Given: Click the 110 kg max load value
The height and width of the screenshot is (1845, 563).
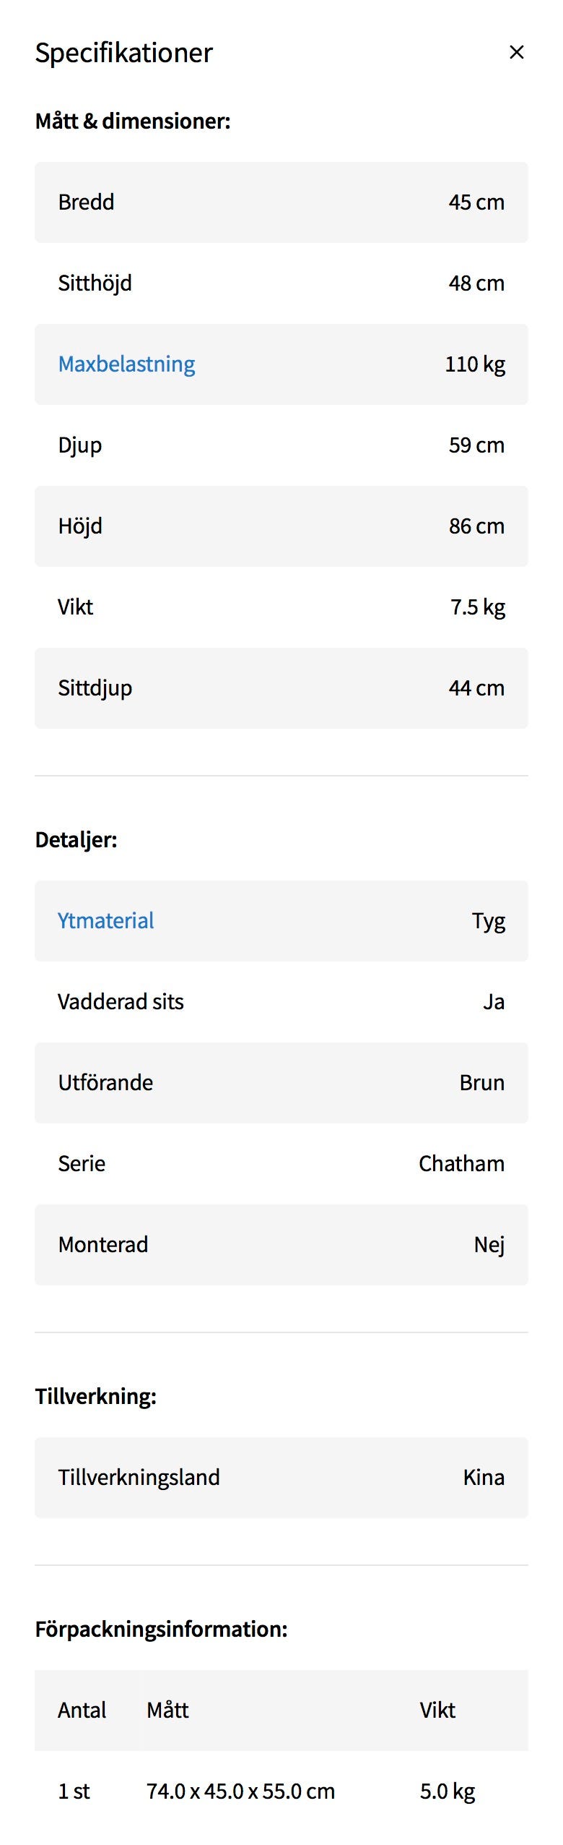Looking at the screenshot, I should [475, 364].
